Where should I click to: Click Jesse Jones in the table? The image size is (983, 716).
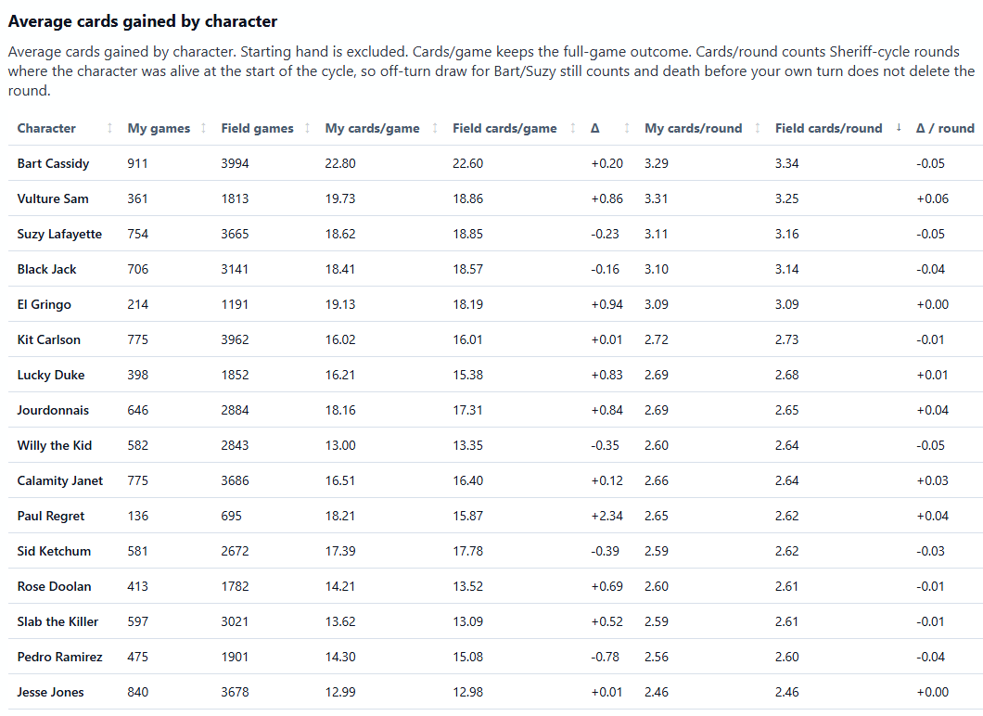pyautogui.click(x=50, y=692)
